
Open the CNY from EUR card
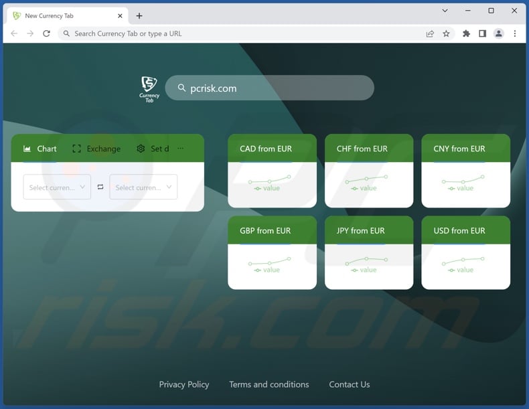(465, 171)
